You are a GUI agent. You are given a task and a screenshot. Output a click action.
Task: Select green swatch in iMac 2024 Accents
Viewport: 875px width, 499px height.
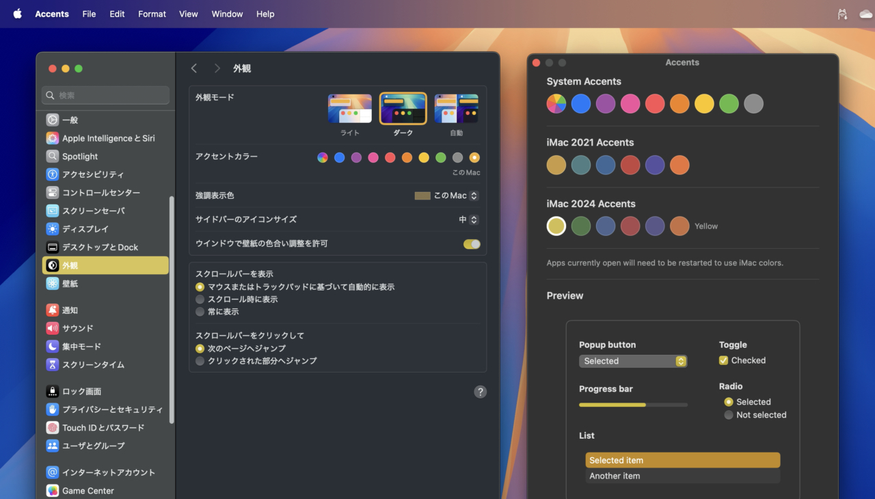[x=581, y=226]
